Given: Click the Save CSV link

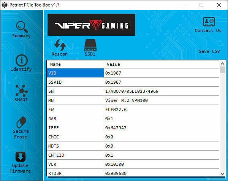Looking at the screenshot, I should 209,51.
